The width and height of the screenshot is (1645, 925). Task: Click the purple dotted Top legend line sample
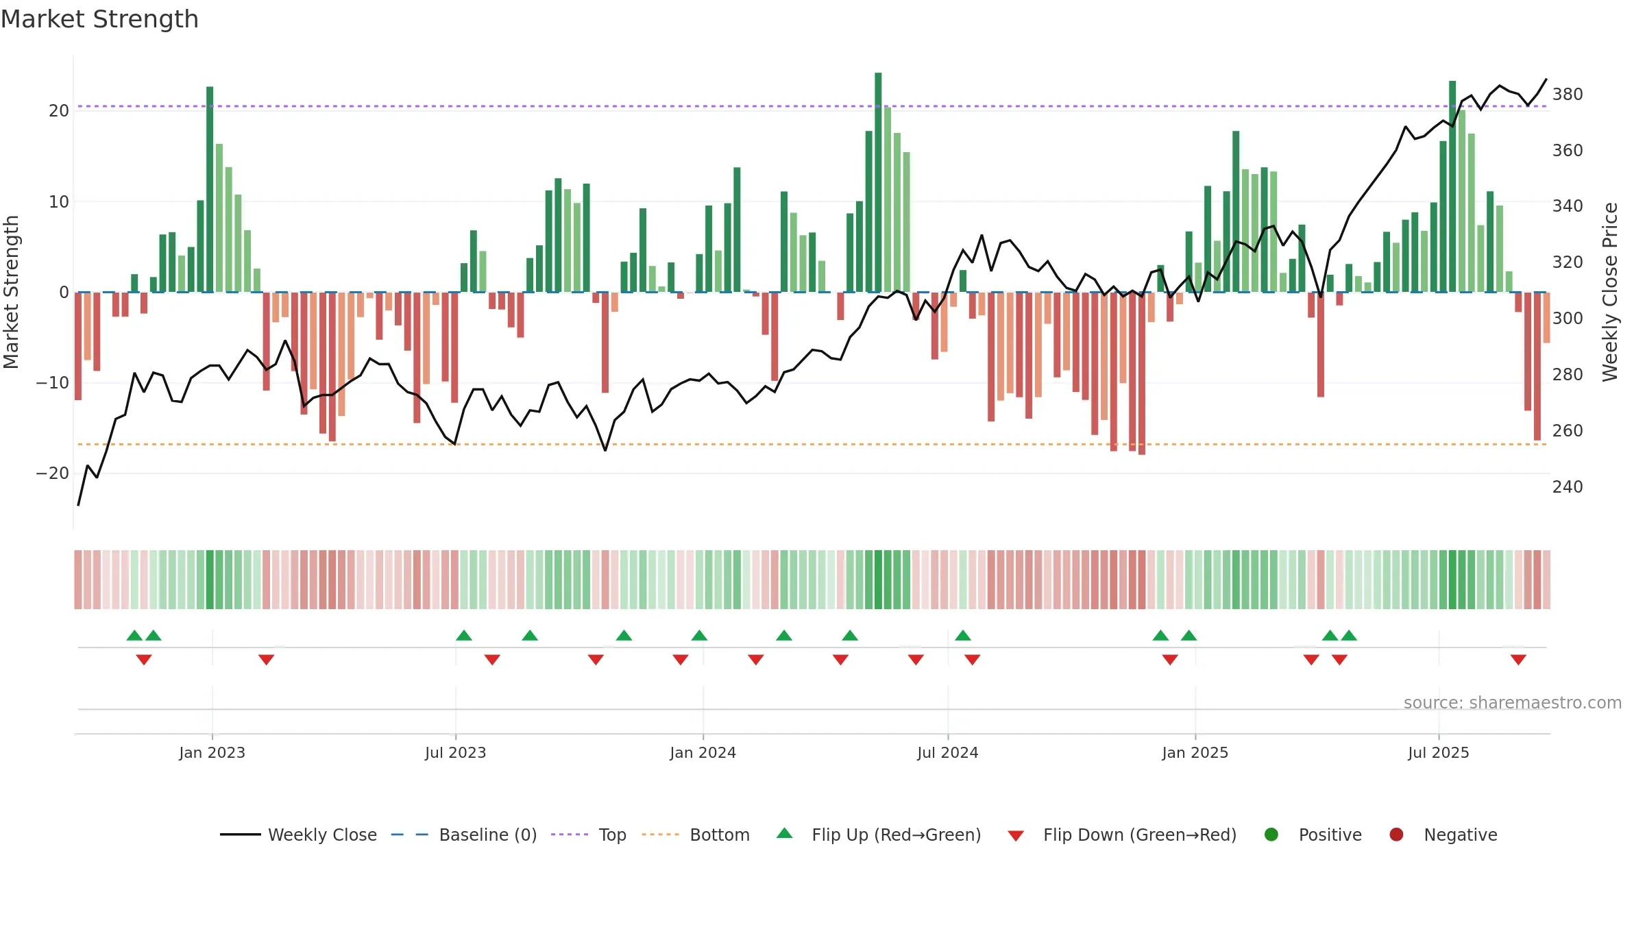tap(570, 835)
